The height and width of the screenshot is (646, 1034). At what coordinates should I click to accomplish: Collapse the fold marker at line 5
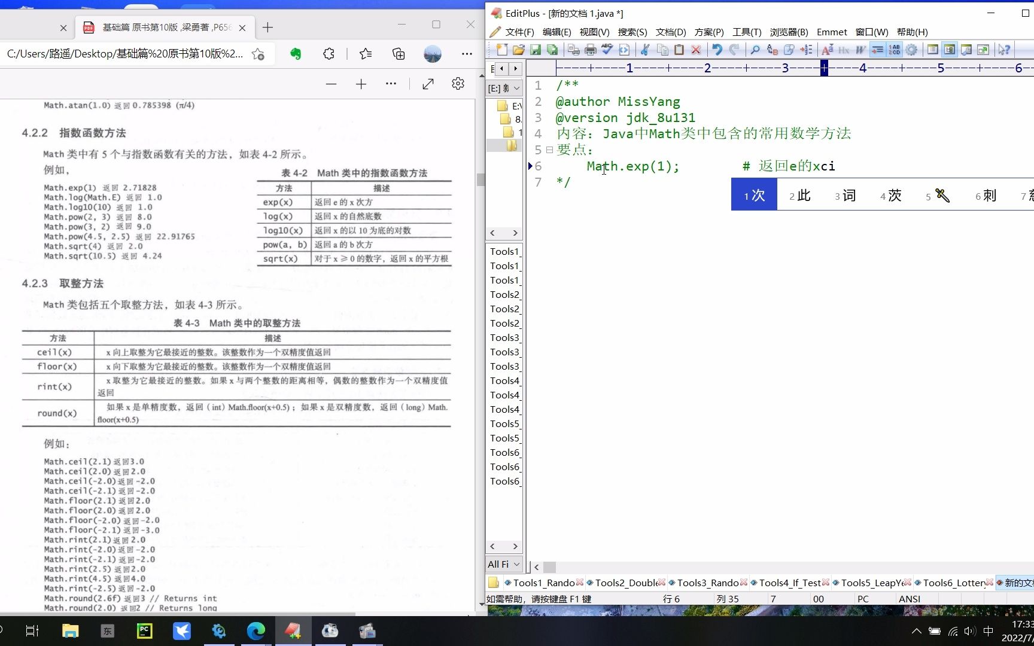(x=549, y=150)
